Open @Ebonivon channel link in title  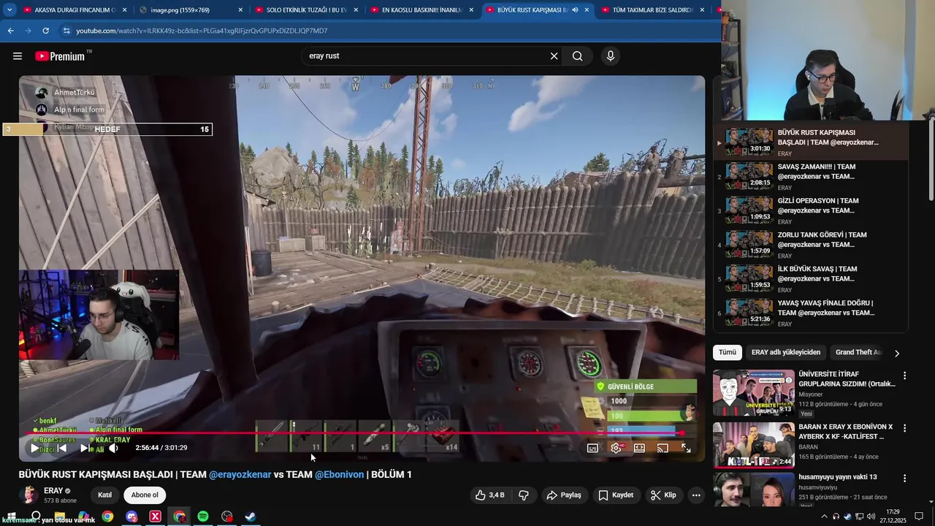(x=340, y=475)
